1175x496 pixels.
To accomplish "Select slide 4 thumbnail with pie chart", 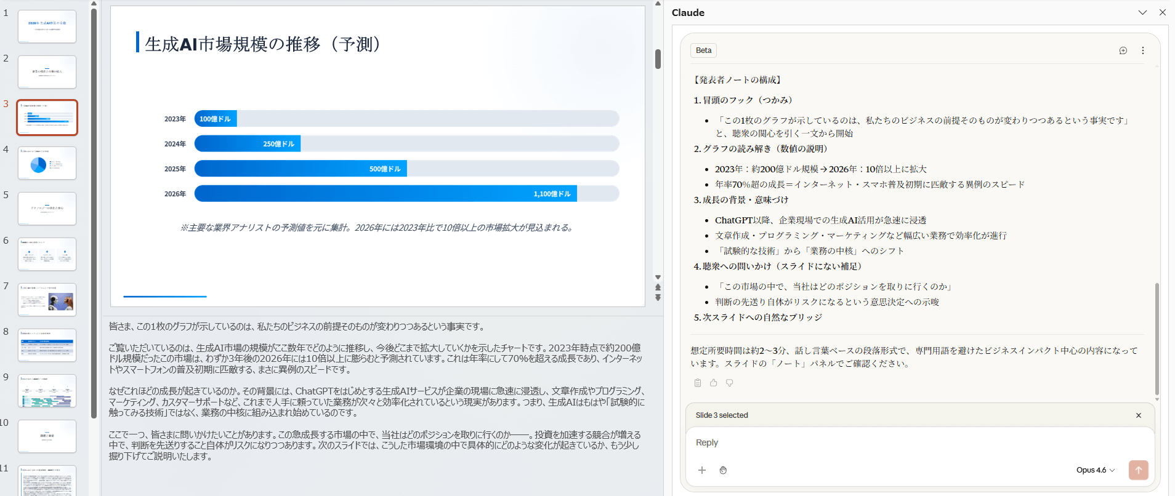I will pyautogui.click(x=47, y=163).
